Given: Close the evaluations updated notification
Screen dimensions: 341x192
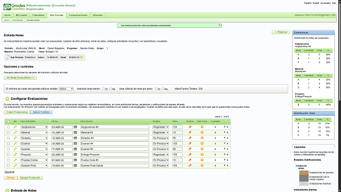Looking at the screenshot, I should [x=219, y=25].
